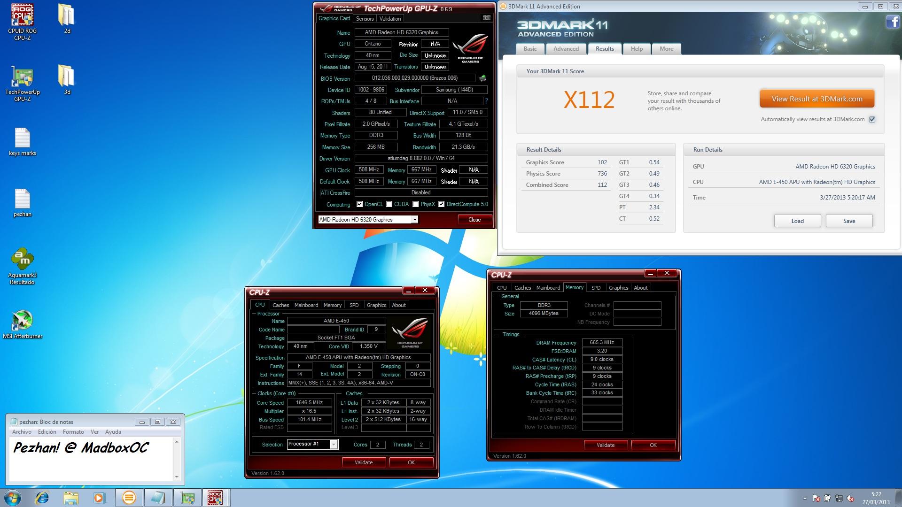Launch MSI Afterburner from desktop
The width and height of the screenshot is (902, 507).
pos(22,324)
